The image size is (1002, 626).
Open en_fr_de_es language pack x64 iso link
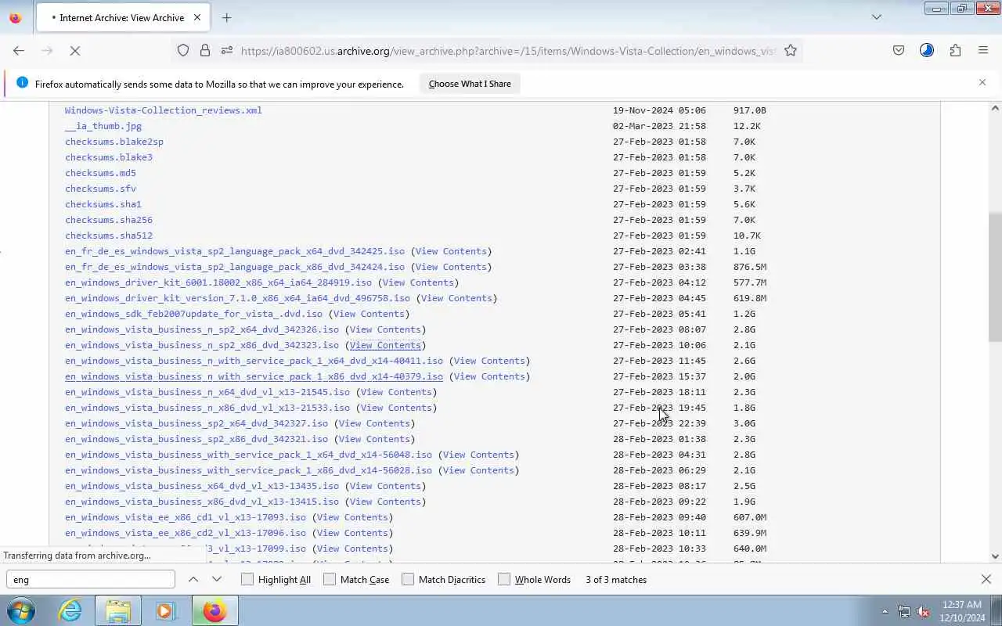(235, 251)
